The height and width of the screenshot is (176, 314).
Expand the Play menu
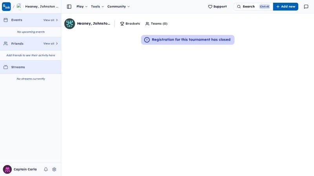pyautogui.click(x=82, y=7)
